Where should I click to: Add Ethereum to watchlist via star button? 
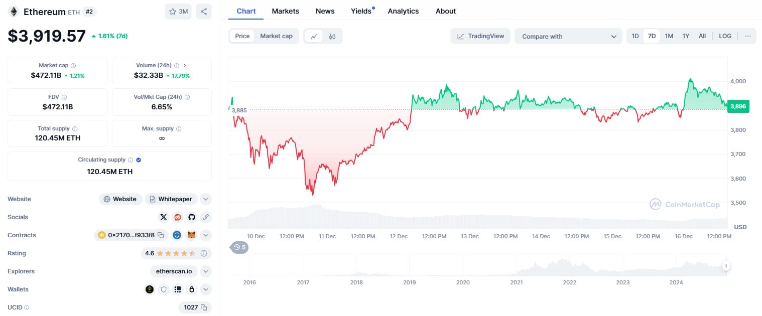178,12
